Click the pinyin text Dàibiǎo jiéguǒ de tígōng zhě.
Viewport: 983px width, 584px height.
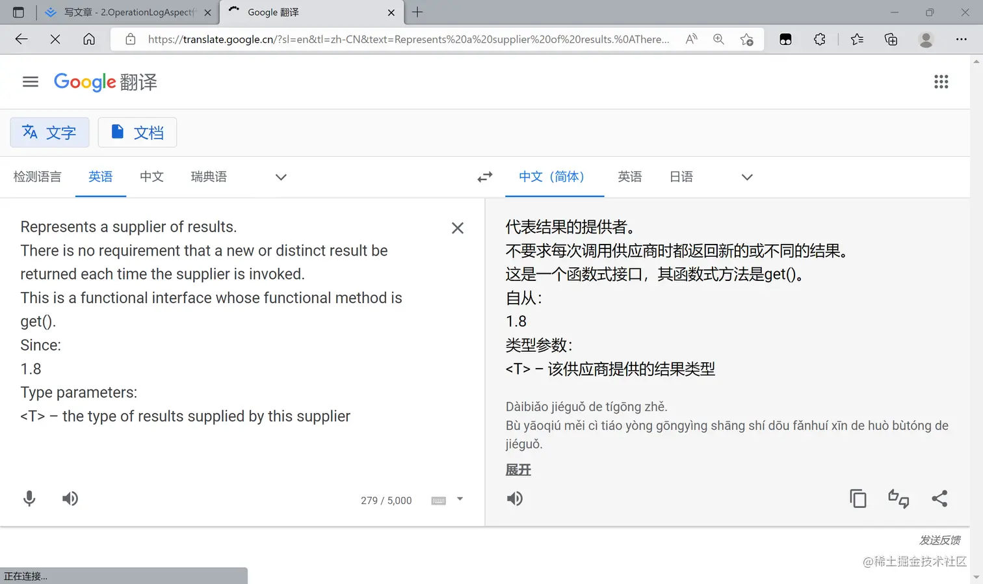click(x=586, y=407)
